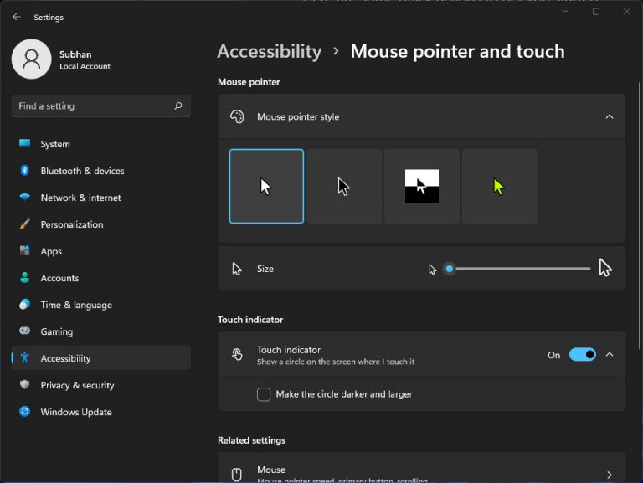Click the search magnifier icon
Viewport: 643px width, 483px height.
178,105
